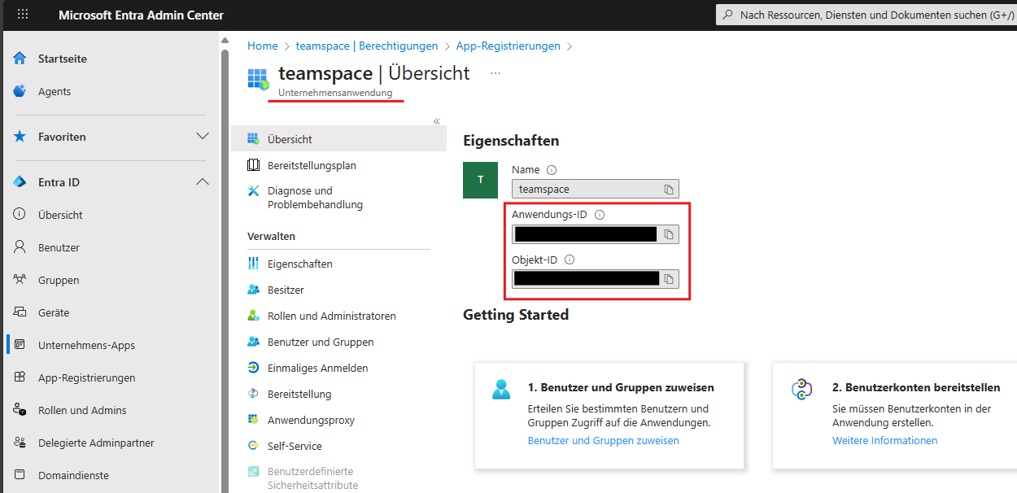Image resolution: width=1017 pixels, height=493 pixels.
Task: Click the Einmaliges Anmelden icon
Action: 253,368
